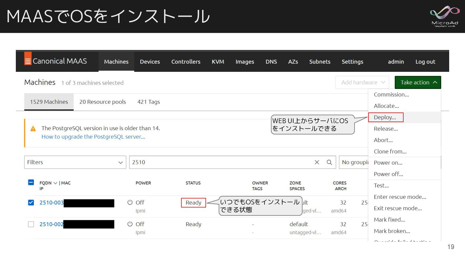Click the PostgreSQL warning triangle icon
The width and height of the screenshot is (465, 261).
33,129
